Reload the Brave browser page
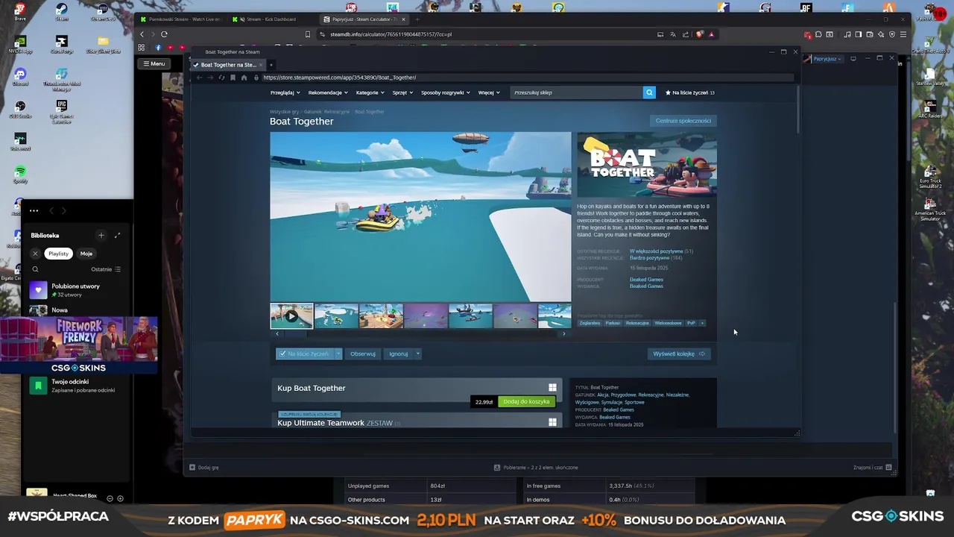This screenshot has height=537, width=954. [x=164, y=34]
